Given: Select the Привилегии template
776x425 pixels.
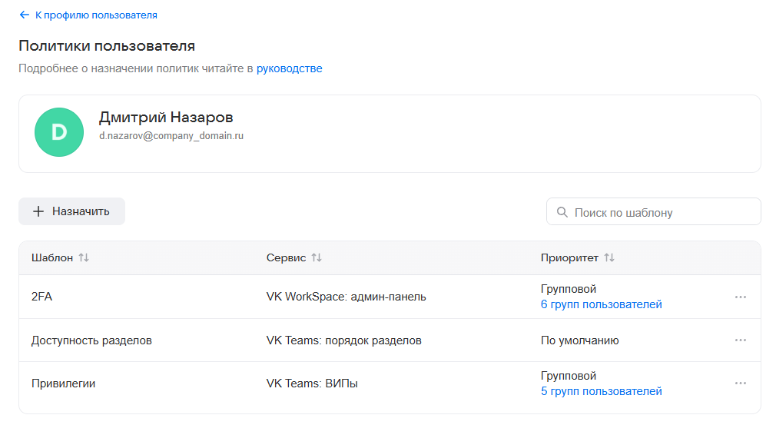Looking at the screenshot, I should [x=63, y=383].
